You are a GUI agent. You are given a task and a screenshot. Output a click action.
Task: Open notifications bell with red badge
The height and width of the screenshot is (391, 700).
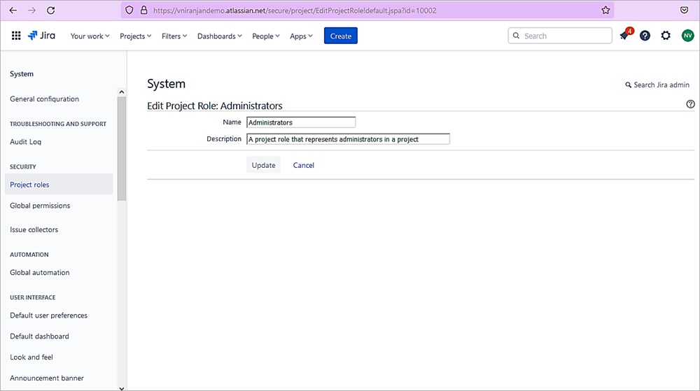624,36
